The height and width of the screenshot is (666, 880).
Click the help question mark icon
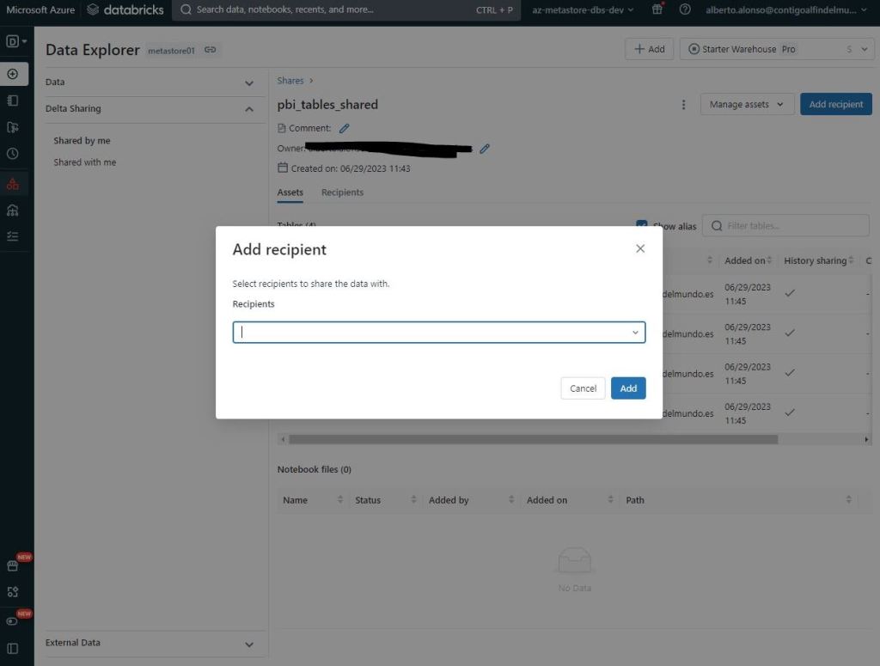click(x=685, y=10)
